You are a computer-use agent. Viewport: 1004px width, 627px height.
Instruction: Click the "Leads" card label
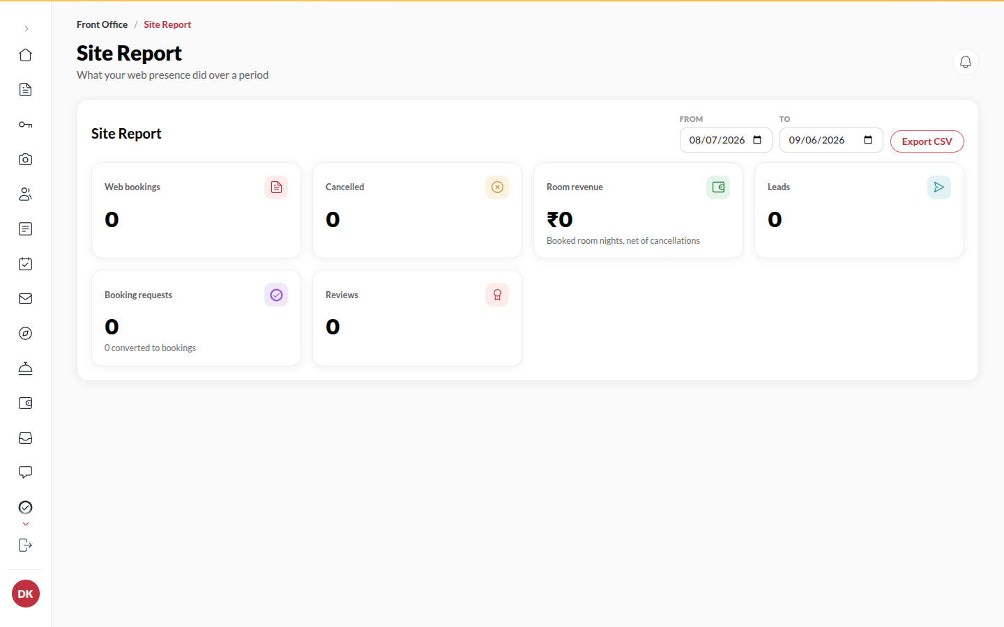[x=779, y=187]
